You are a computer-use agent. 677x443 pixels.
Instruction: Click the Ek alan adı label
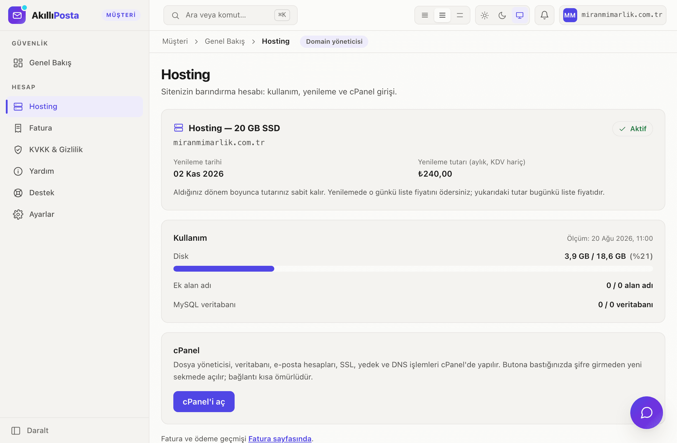tap(192, 286)
